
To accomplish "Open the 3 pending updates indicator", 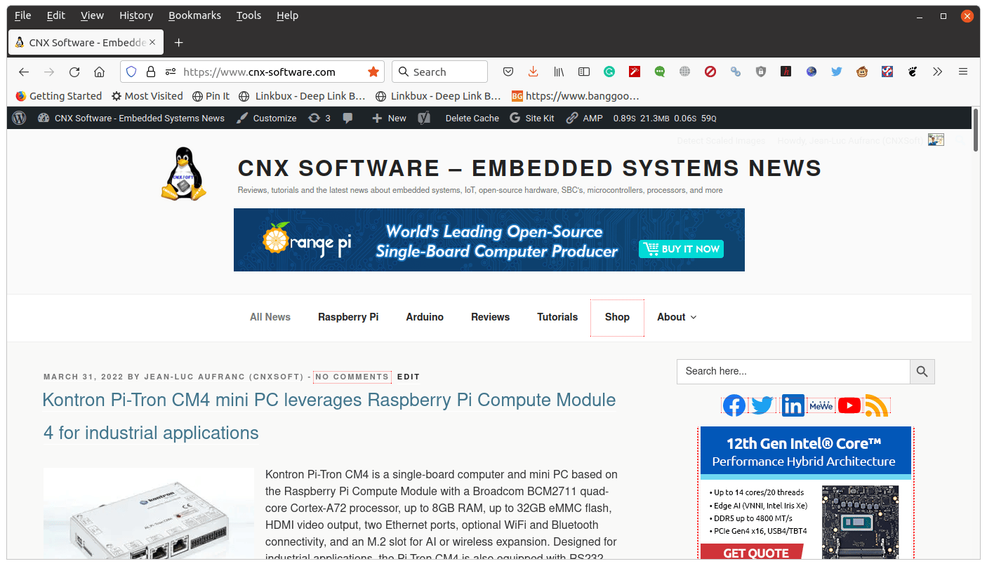I will (x=319, y=118).
